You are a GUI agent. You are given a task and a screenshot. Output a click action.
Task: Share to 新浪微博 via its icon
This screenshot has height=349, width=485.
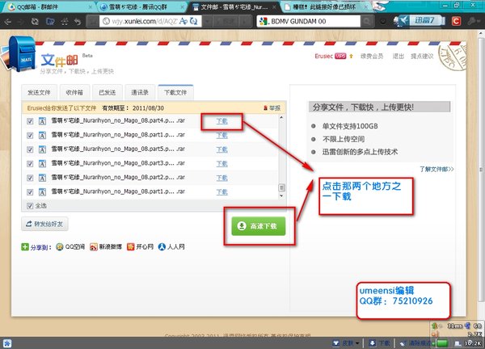click(94, 246)
